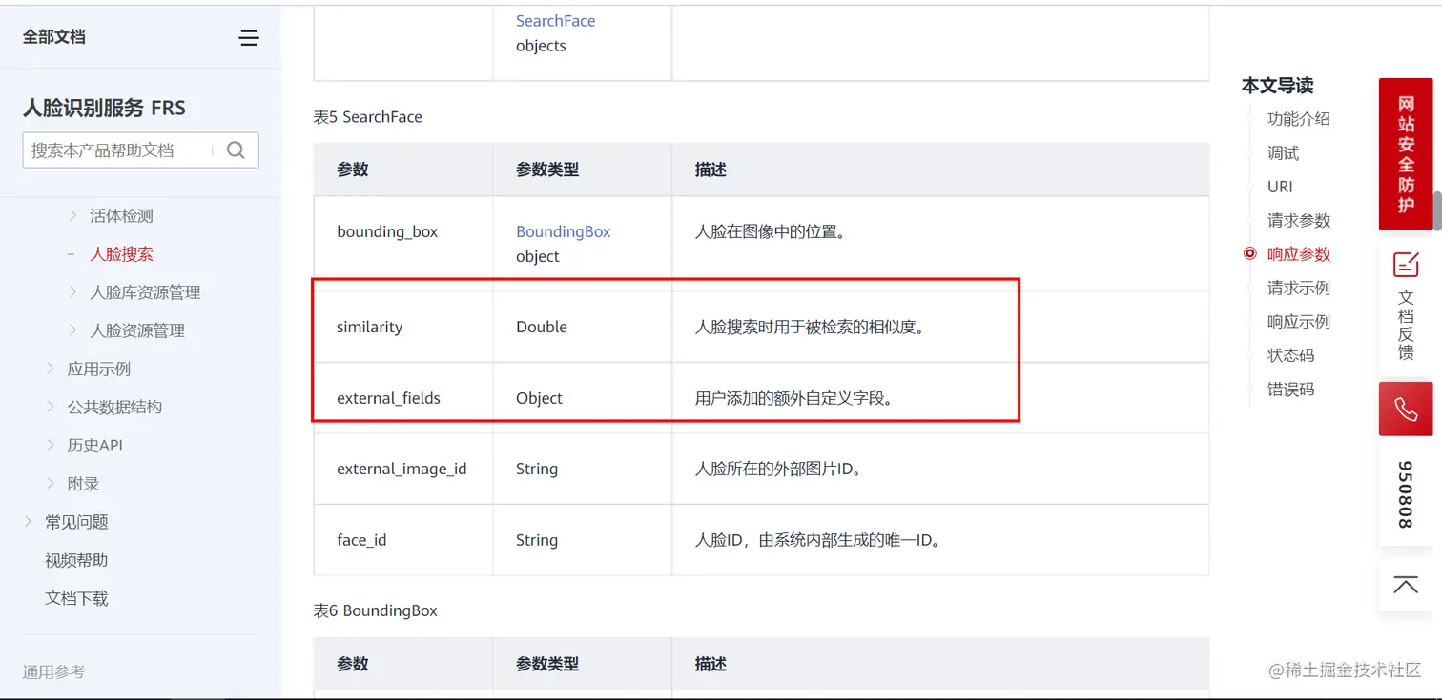
Task: Select 人脸搜索 in the sidebar
Action: (x=121, y=254)
